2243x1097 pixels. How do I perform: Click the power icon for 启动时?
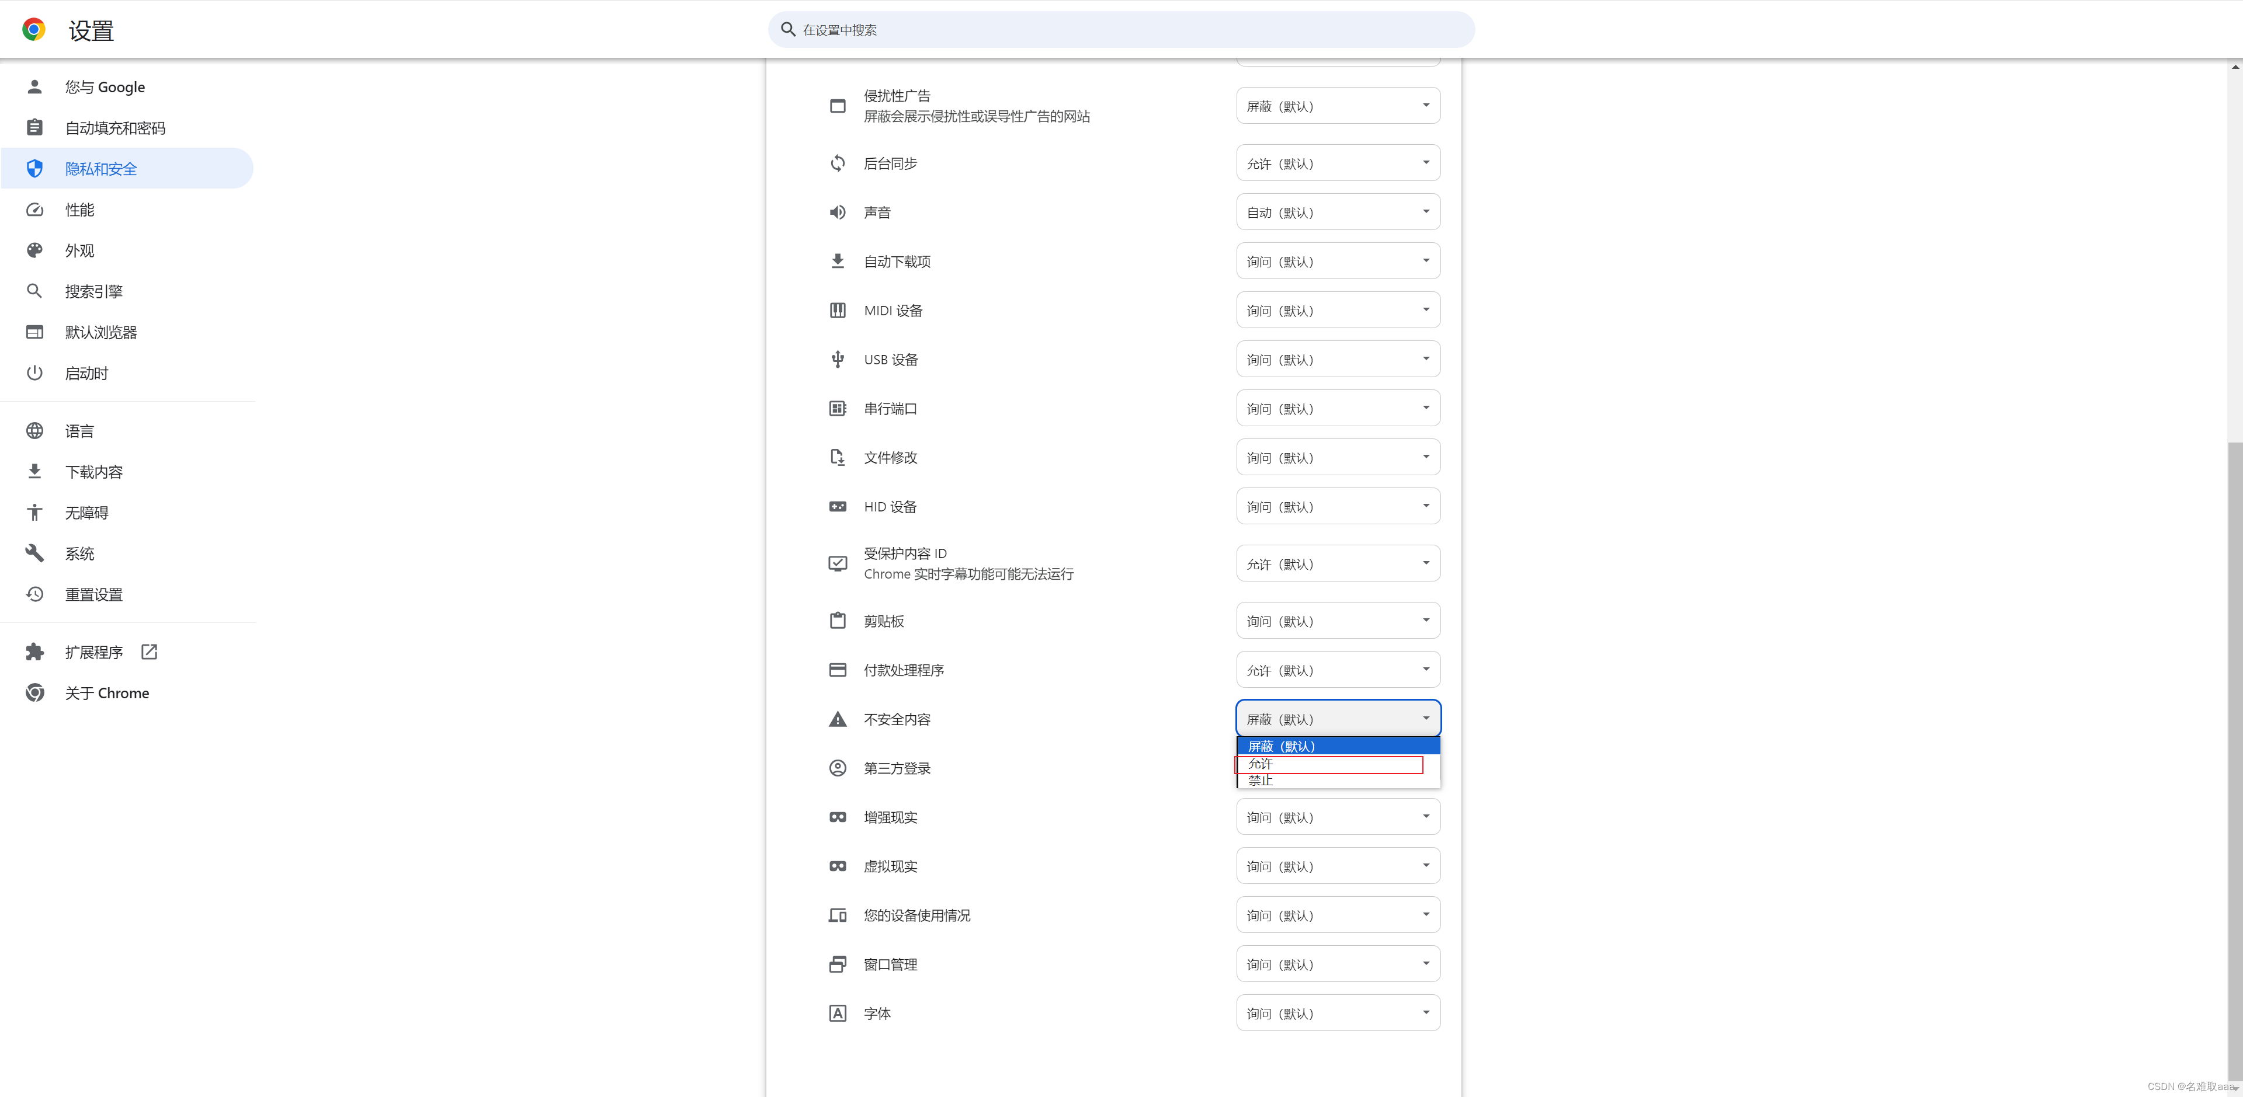pos(35,374)
